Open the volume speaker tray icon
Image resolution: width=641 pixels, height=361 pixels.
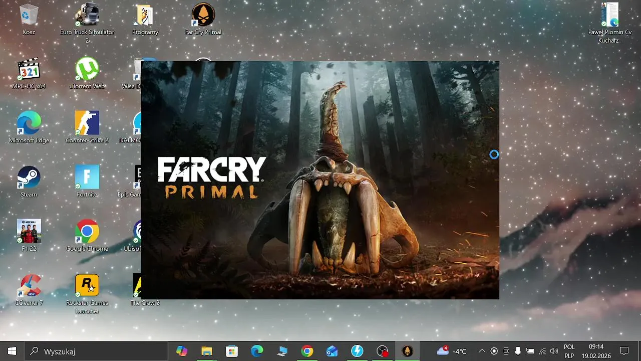(x=554, y=351)
